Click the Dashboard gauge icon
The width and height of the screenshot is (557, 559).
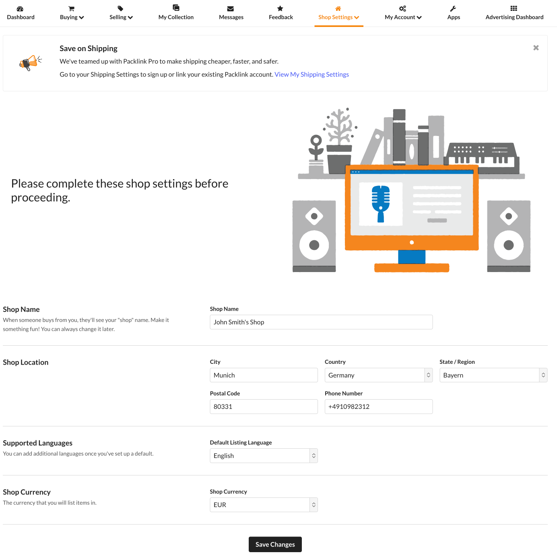(x=20, y=8)
